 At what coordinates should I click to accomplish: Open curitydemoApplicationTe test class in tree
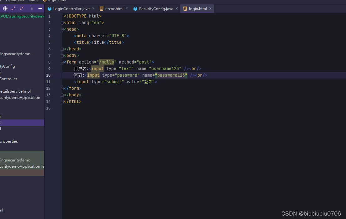click(22, 166)
